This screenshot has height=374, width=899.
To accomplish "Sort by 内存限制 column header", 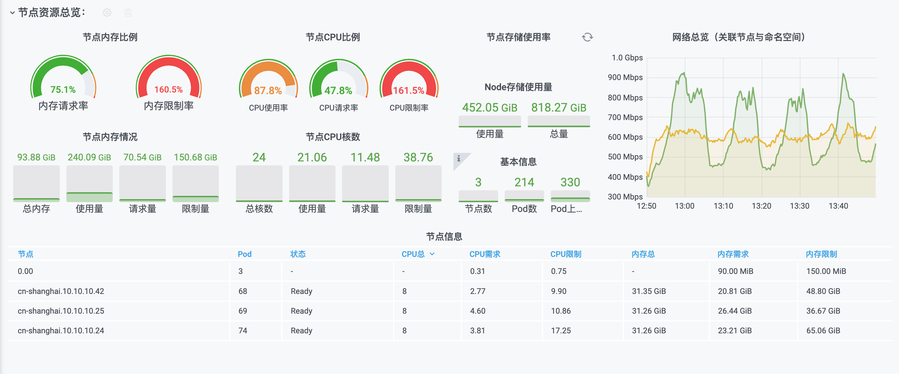I will pos(821,254).
